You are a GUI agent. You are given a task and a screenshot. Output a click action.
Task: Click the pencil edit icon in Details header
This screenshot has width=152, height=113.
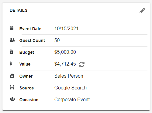click(142, 11)
